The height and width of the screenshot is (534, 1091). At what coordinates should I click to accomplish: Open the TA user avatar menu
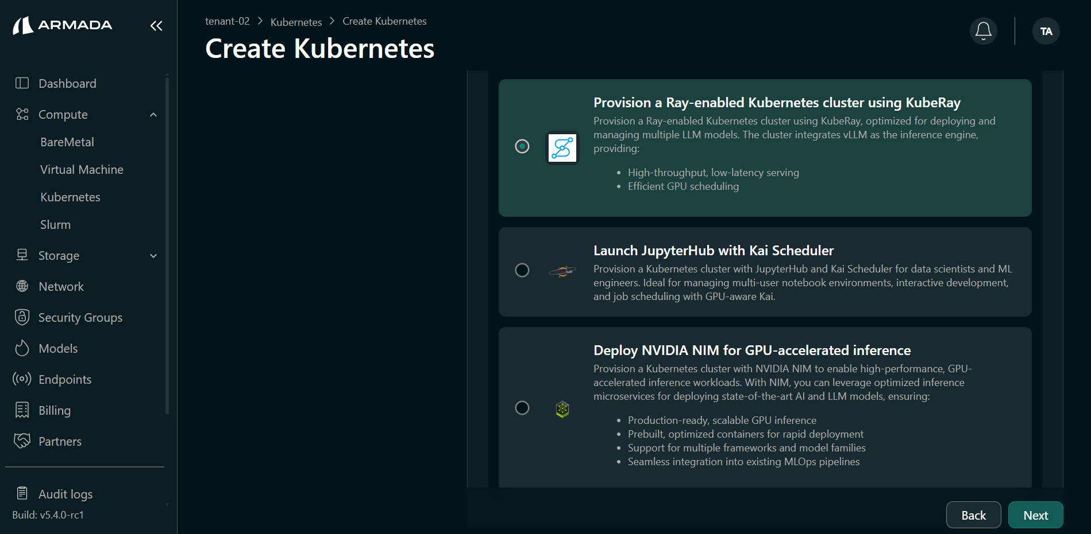[x=1046, y=31]
